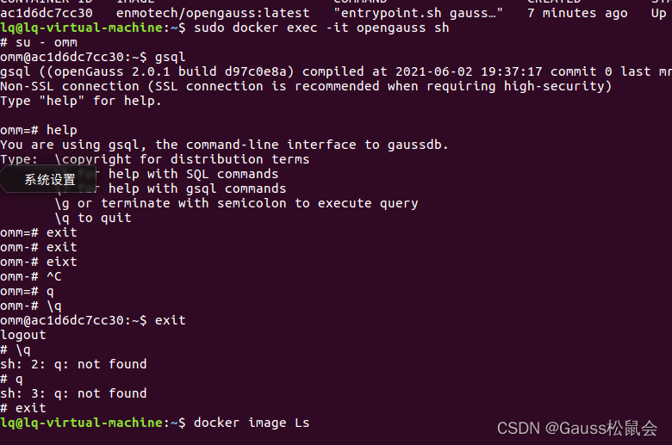The image size is (672, 445).
Task: Click the 系统设置 tooltip label
Action: [x=50, y=179]
